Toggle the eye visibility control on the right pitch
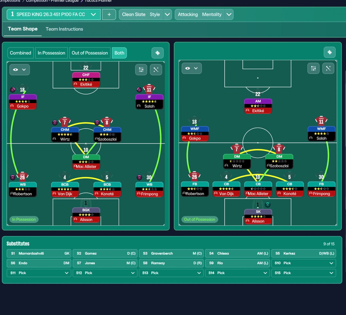Screen dimensions: 346x315 point(192,68)
